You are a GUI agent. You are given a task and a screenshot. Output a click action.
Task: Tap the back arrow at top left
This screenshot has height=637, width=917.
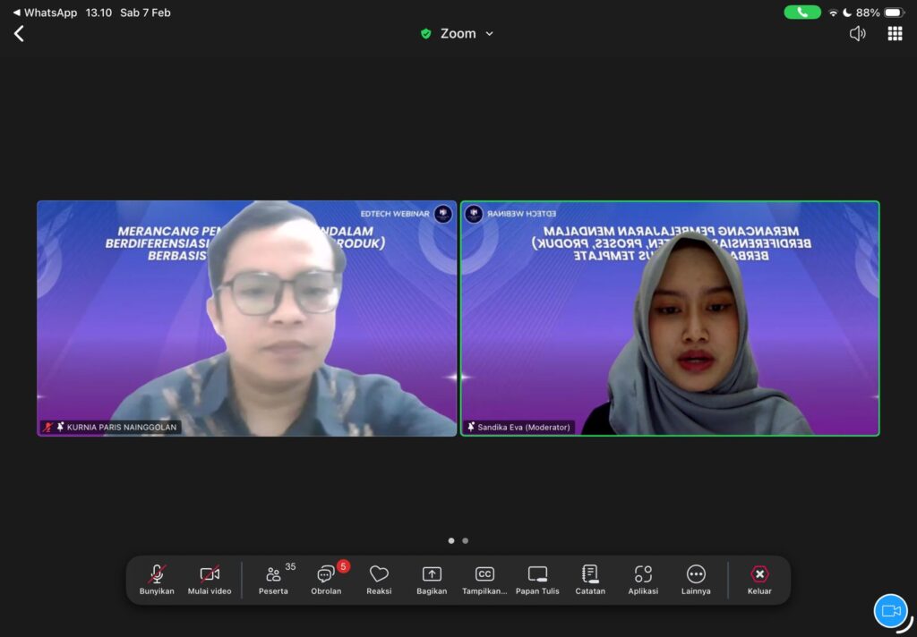tap(19, 34)
